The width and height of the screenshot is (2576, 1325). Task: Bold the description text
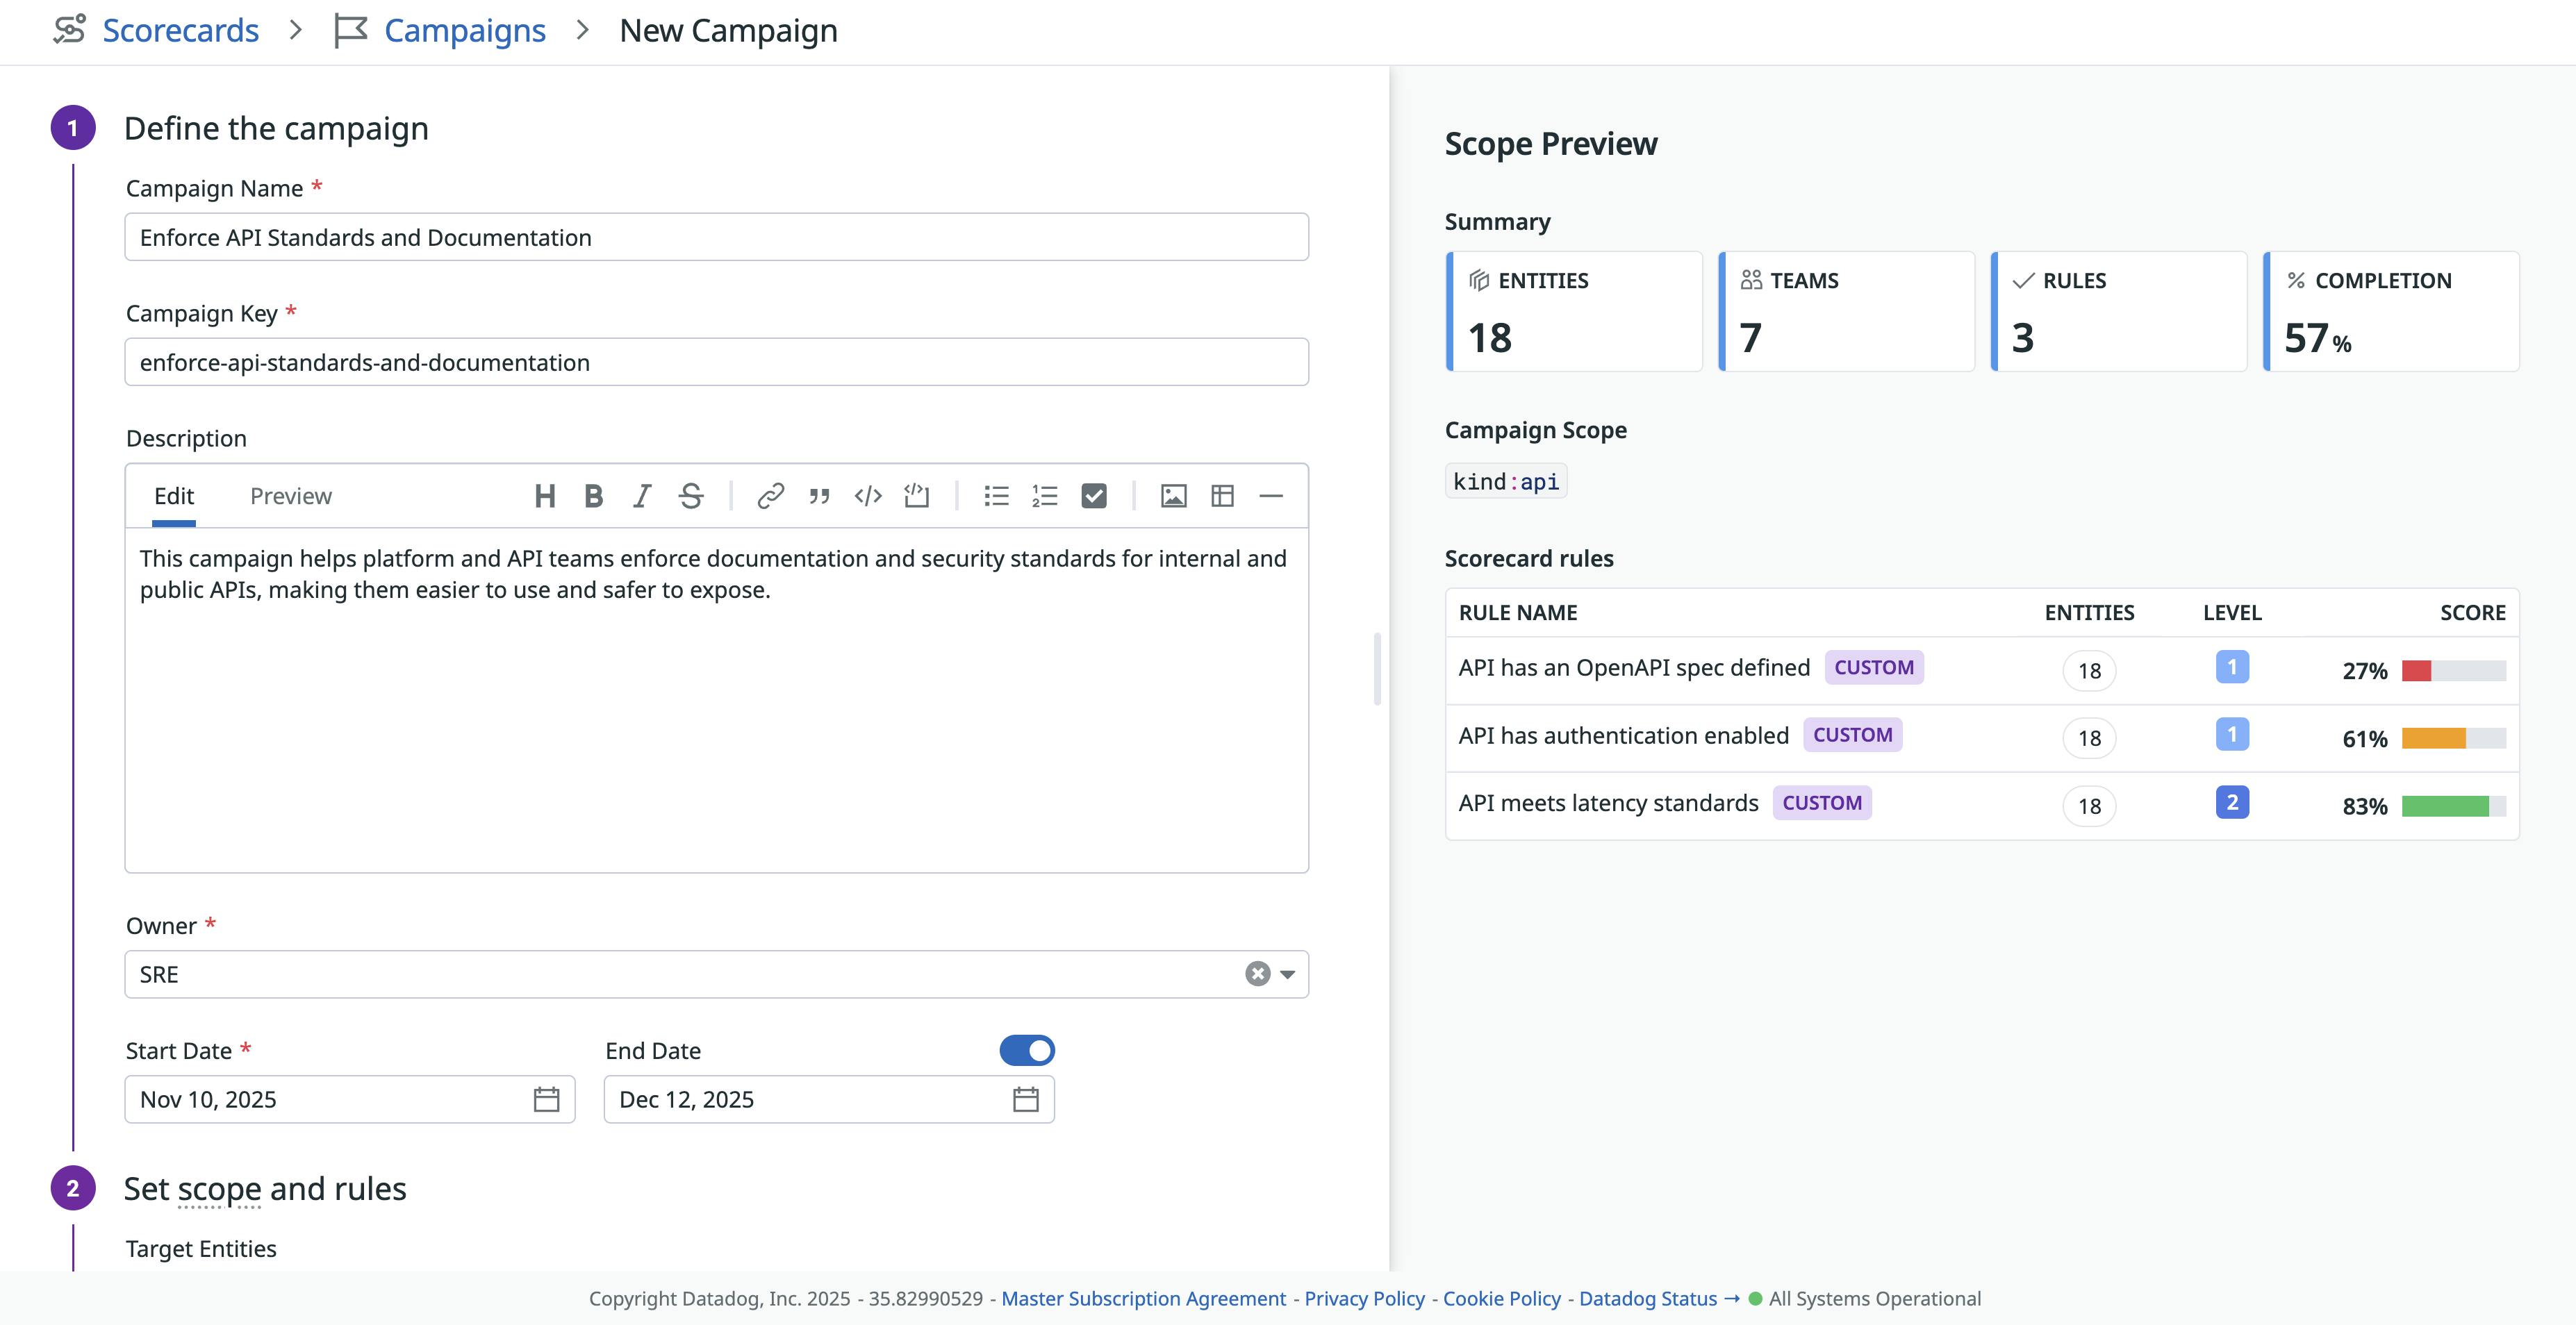pos(593,496)
